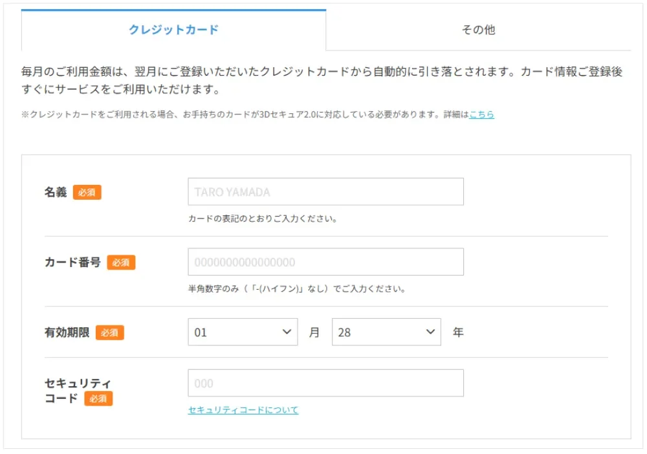The image size is (647, 454).
Task: Open the expiration year dropdown showing 28
Action: click(x=386, y=332)
